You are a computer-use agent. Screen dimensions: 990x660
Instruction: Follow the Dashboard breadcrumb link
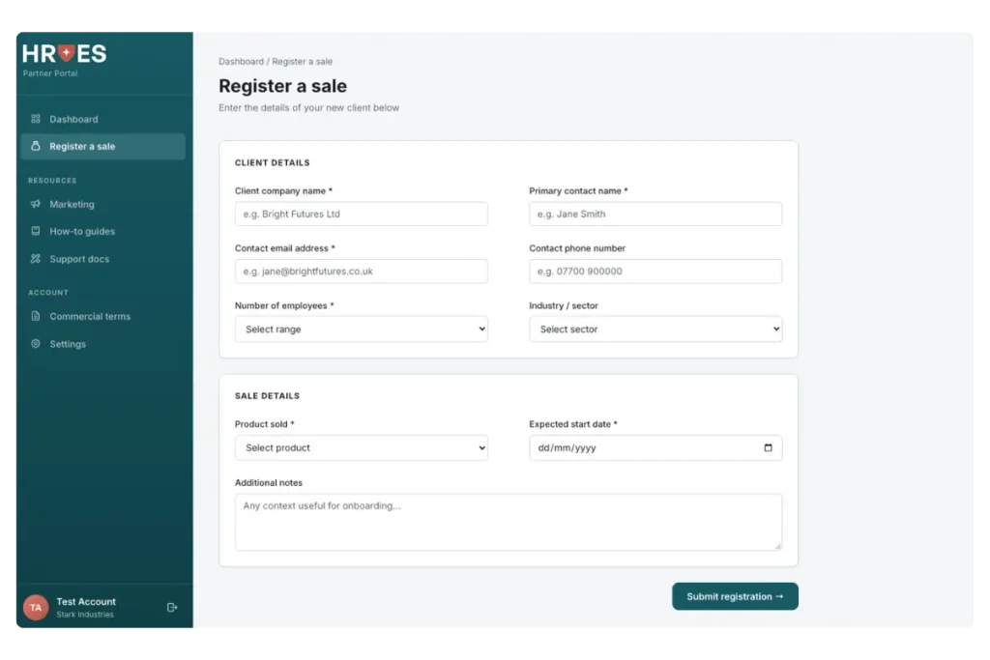tap(241, 61)
